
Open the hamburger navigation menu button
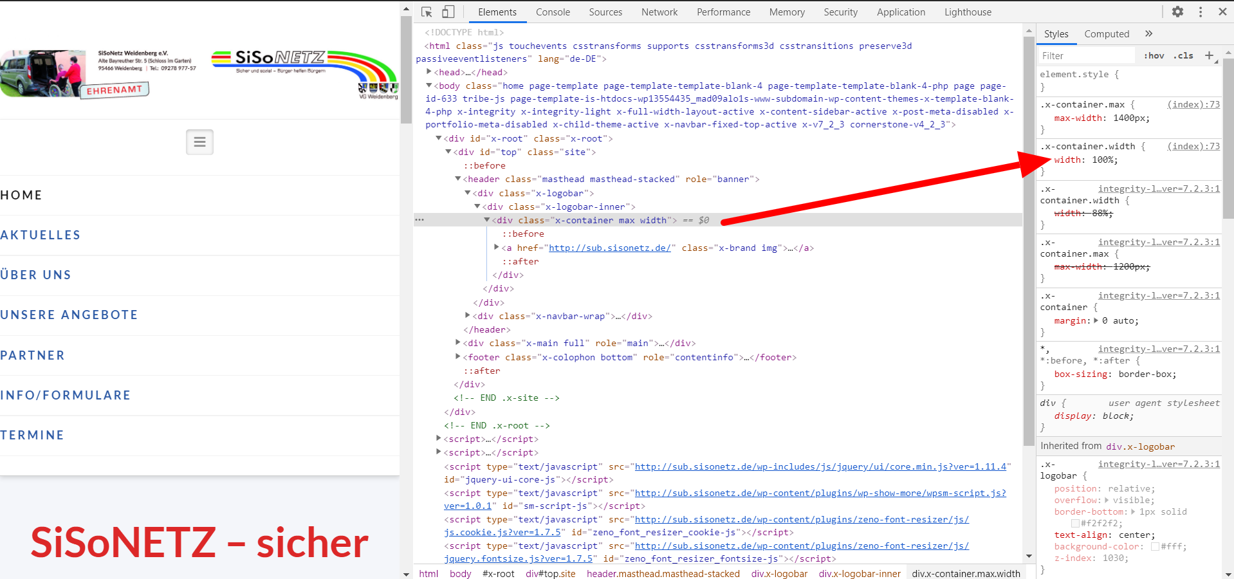pyautogui.click(x=199, y=142)
